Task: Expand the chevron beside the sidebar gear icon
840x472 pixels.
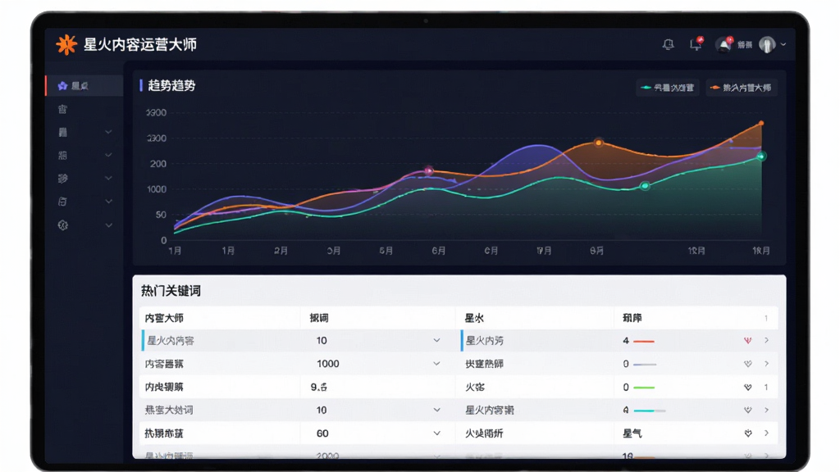Action: (109, 225)
